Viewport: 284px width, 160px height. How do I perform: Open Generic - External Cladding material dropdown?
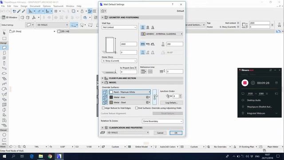click(162, 34)
